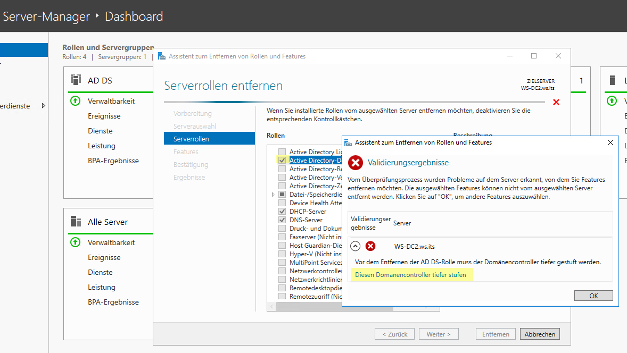Open BPA-Ergebnisse in the AD DS tile
This screenshot has width=627, height=353.
(113, 161)
